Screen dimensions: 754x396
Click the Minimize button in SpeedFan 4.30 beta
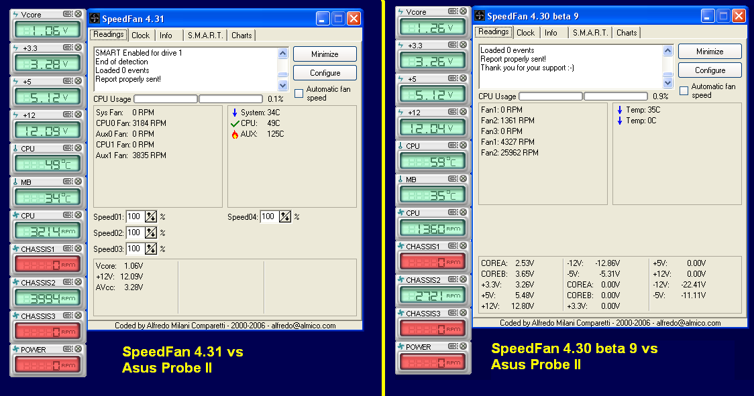tap(710, 52)
